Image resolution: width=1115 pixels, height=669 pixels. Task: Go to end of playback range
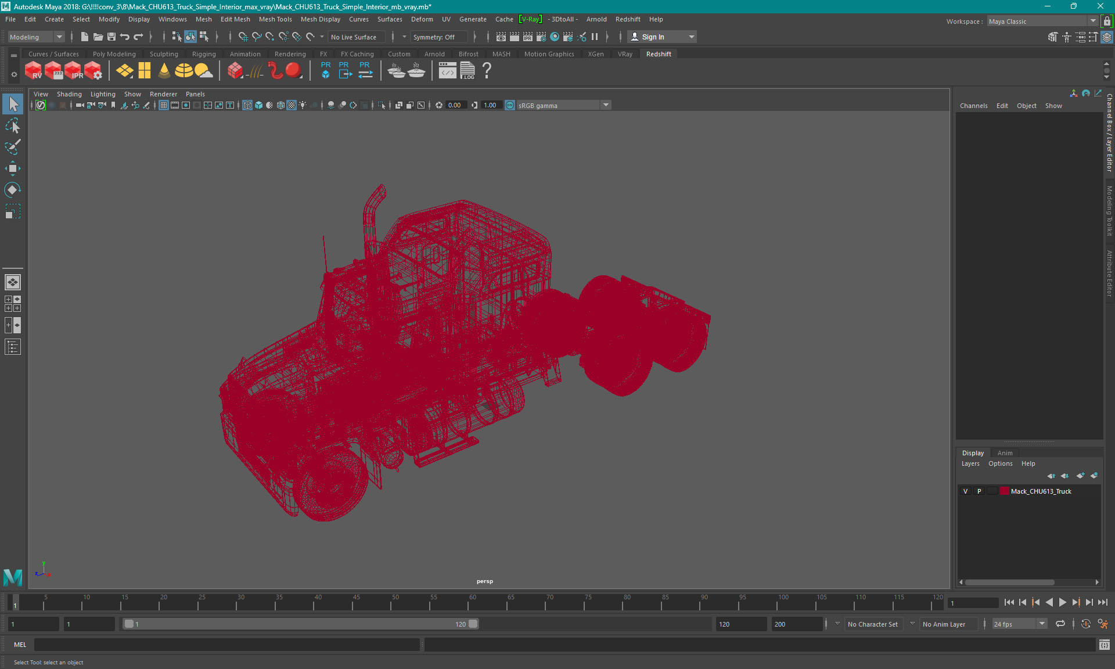(x=1102, y=603)
